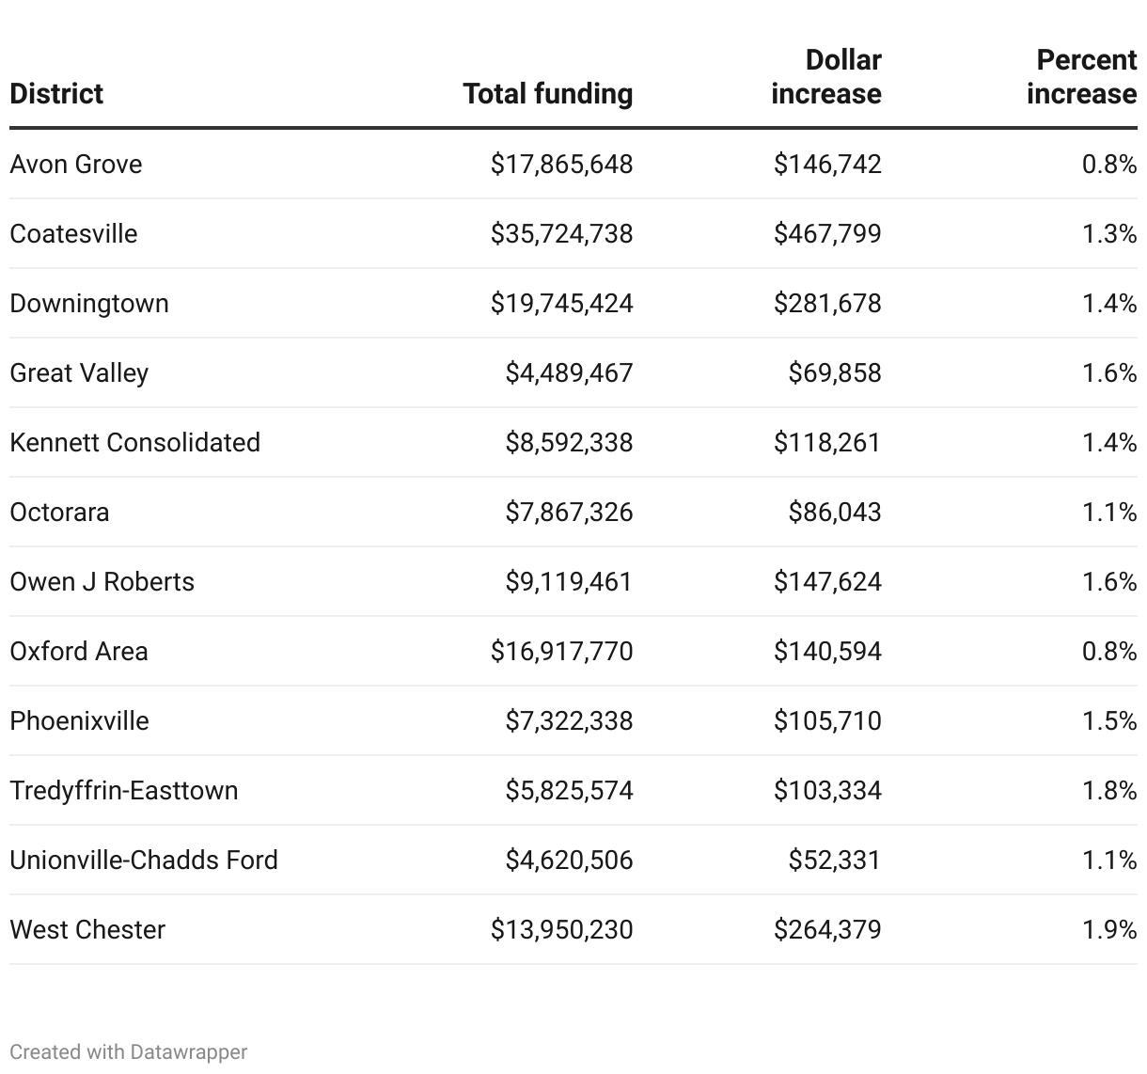Viewport: 1147px width, 1074px height.
Task: Click the District column header
Action: [56, 94]
